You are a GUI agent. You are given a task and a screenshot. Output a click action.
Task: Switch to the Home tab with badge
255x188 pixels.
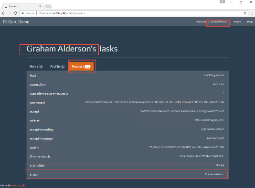36,67
